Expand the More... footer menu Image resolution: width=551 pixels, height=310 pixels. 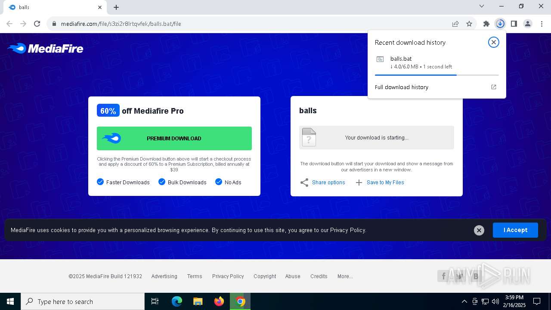(345, 276)
